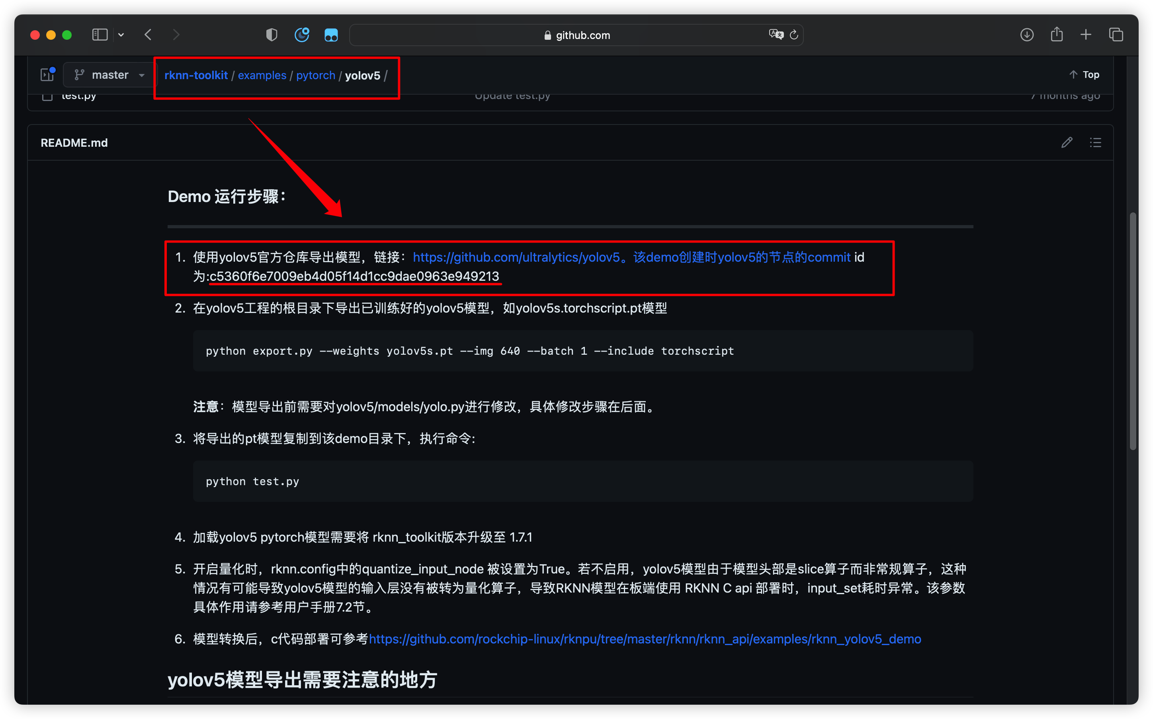This screenshot has width=1153, height=719.
Task: Go to the pytorch breadcrumb folder
Action: (x=316, y=75)
